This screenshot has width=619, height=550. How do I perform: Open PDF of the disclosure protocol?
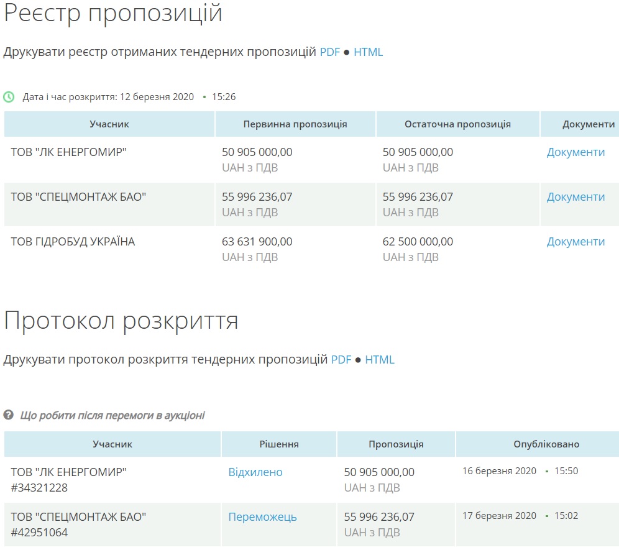(x=341, y=360)
